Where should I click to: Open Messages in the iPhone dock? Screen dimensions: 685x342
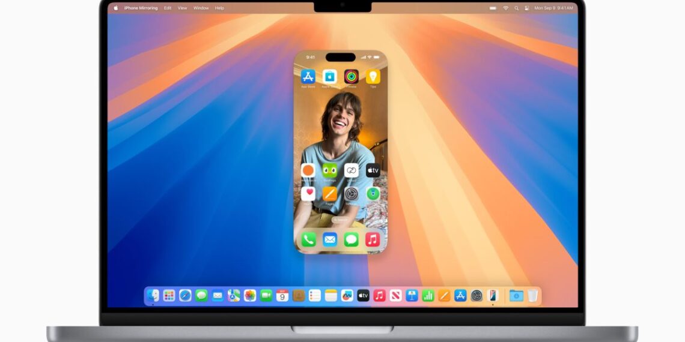coord(352,240)
